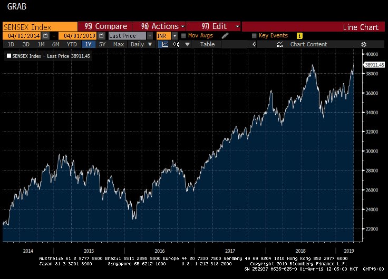Open the INR currency dropdown arrow

pos(174,36)
